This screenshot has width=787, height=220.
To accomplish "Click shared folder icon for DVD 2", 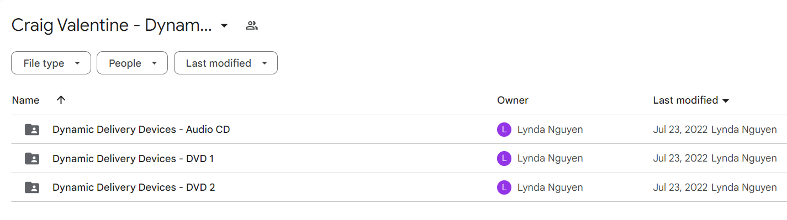I will (x=33, y=187).
